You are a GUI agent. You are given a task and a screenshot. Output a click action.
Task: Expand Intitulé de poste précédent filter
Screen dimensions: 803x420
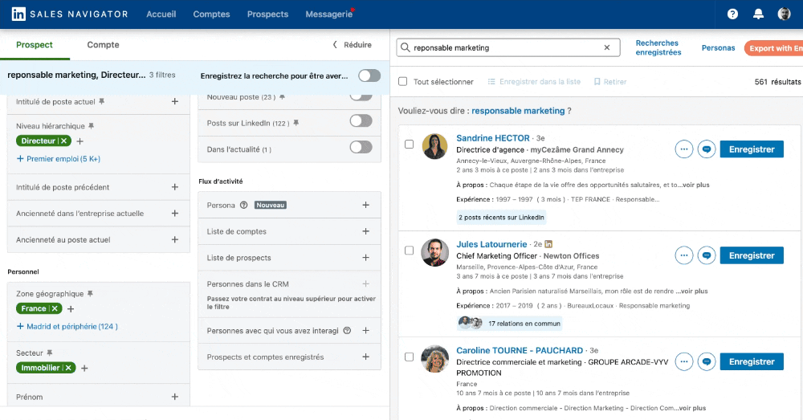tap(174, 187)
